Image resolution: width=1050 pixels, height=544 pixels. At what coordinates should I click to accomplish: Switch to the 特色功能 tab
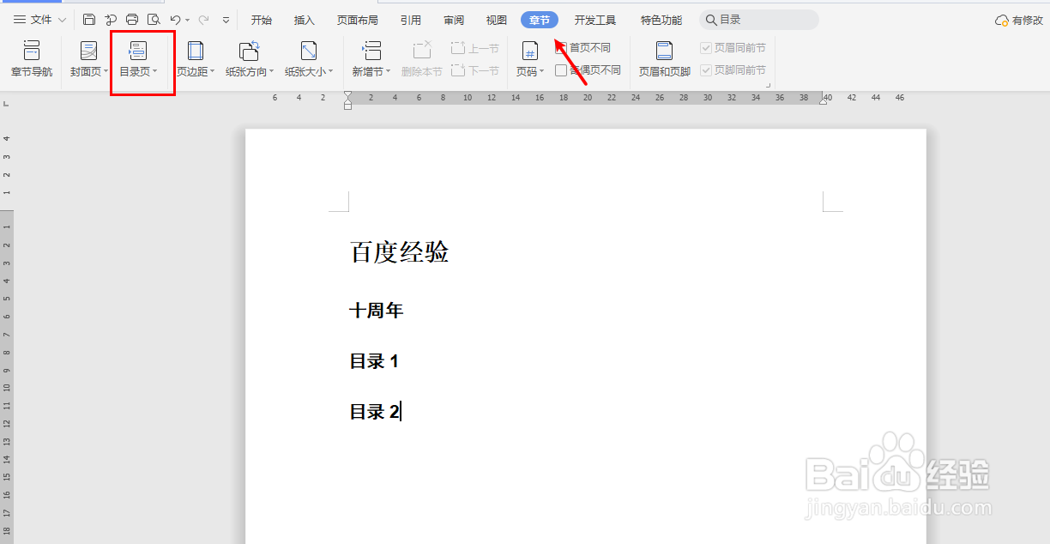(661, 20)
